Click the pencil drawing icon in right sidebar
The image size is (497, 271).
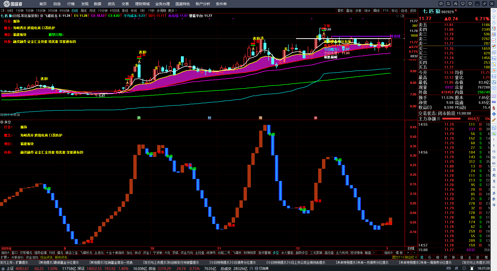click(494, 120)
